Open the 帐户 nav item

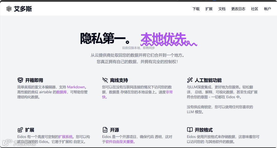coord(268,9)
